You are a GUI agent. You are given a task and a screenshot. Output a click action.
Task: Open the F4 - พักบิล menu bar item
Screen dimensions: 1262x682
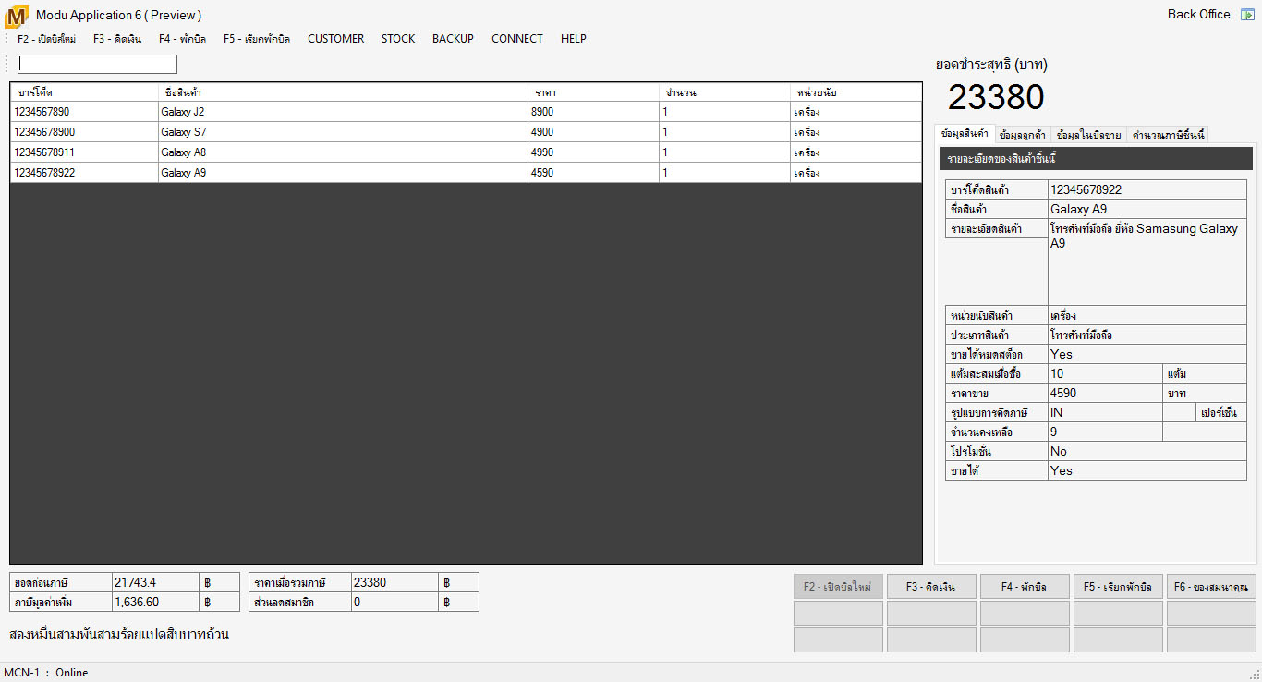182,39
